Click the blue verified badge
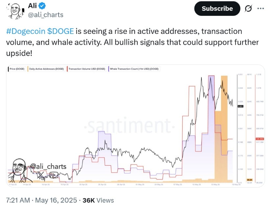The image size is (271, 205). click(x=43, y=6)
